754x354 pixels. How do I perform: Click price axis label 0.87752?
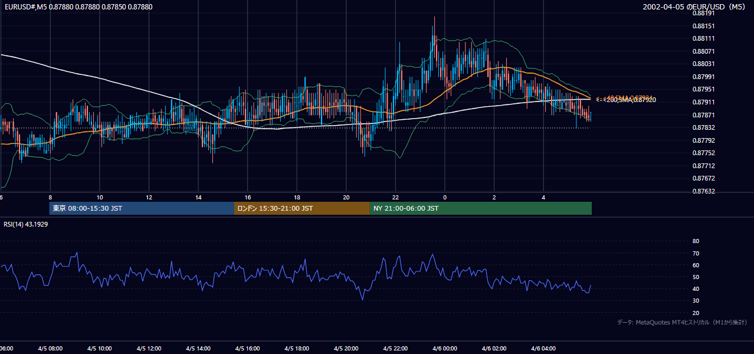(x=703, y=153)
